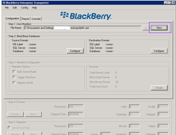Click the Elapsed Time field in Step 4 Preview
This screenshot has height=135, width=176.
(x=76, y=114)
